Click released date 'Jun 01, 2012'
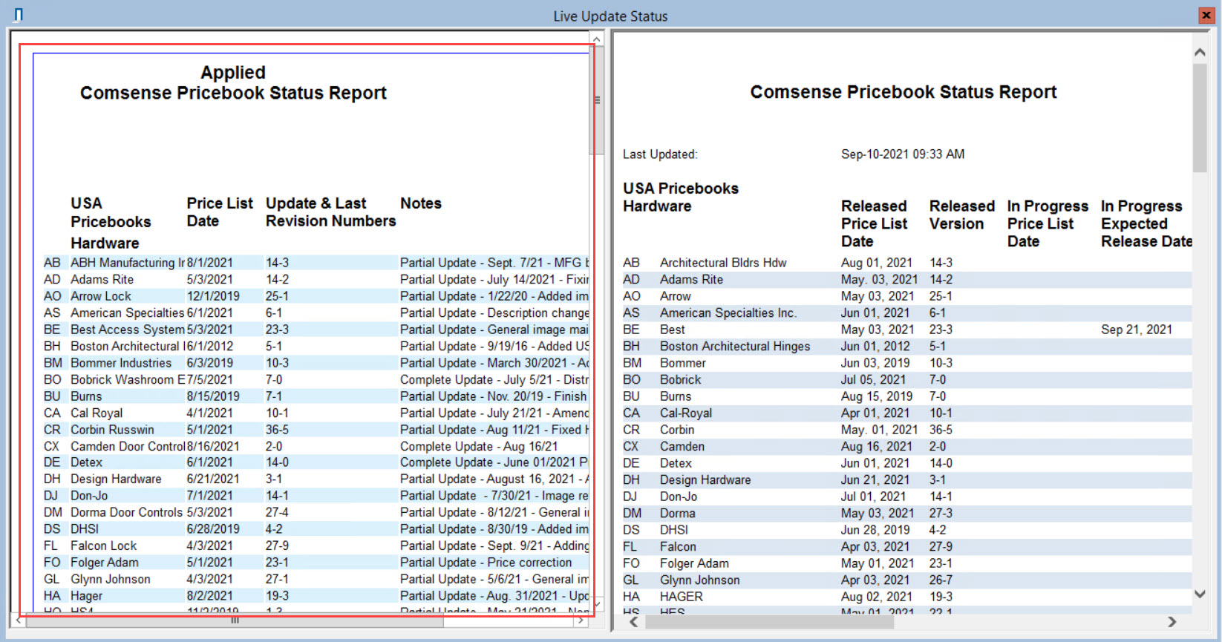The width and height of the screenshot is (1222, 642). tap(875, 347)
